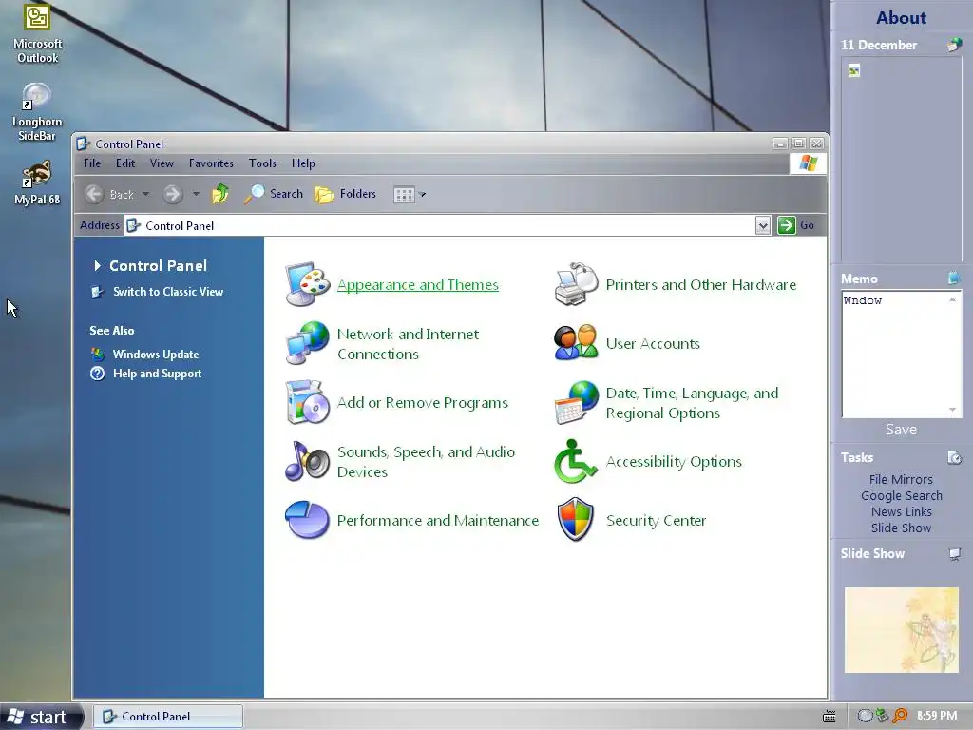Click the Appearance and Themes icon

point(307,284)
